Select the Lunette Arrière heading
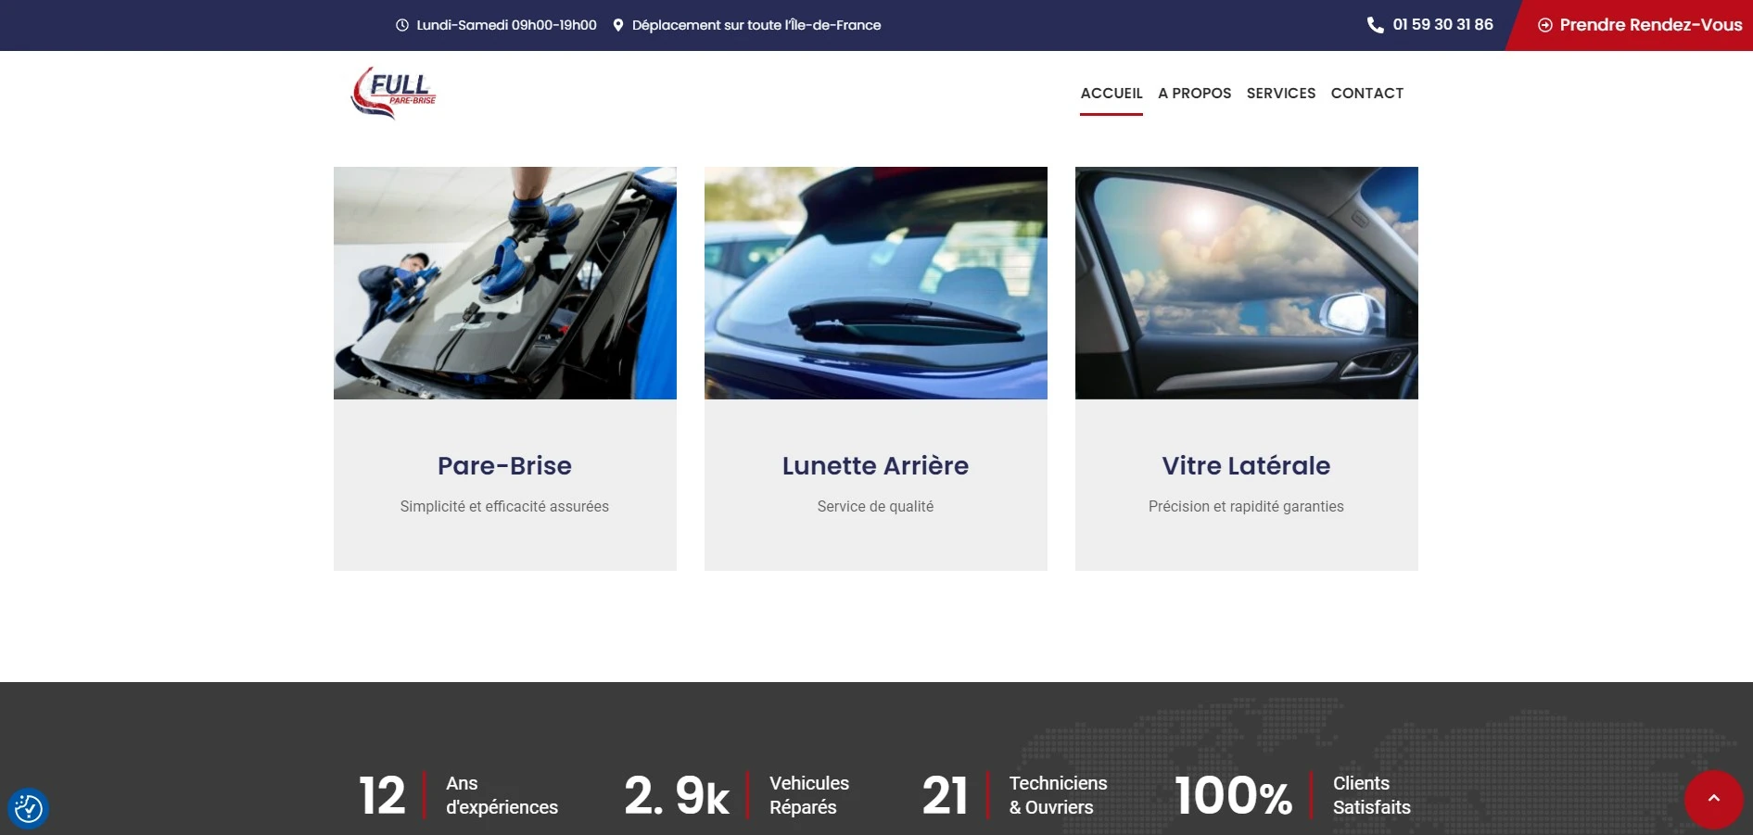The height and width of the screenshot is (835, 1753). coord(875,465)
